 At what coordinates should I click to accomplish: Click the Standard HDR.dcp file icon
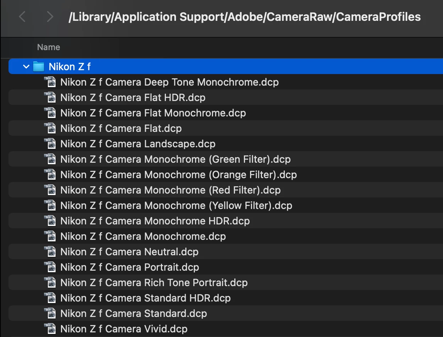click(50, 298)
